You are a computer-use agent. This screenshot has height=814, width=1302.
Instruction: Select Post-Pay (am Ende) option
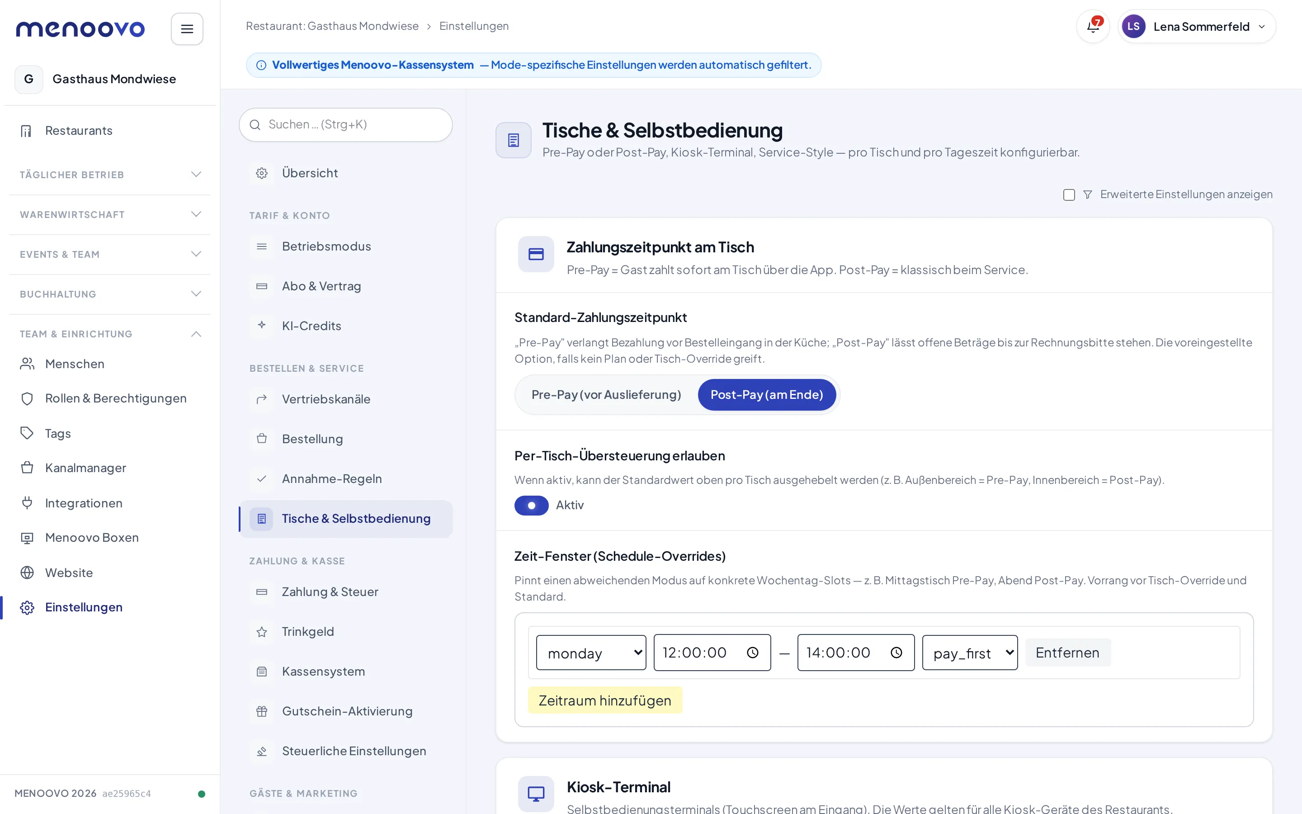767,395
